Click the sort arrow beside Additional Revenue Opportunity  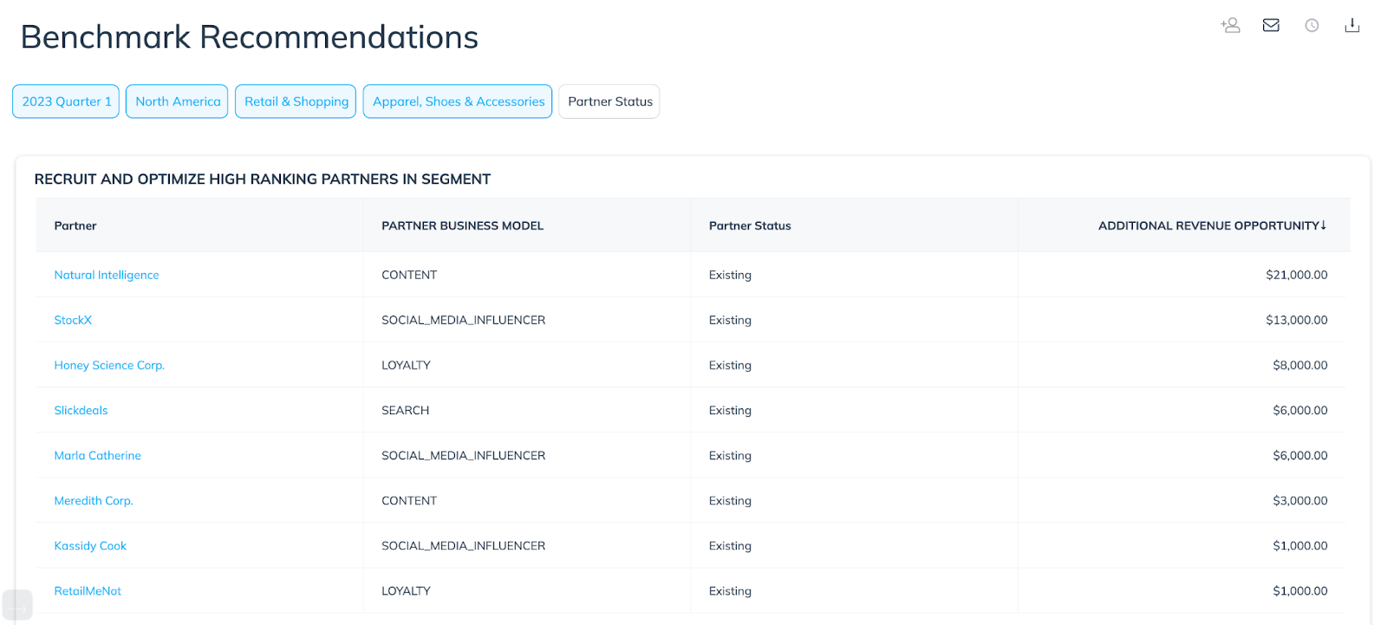pos(1324,225)
